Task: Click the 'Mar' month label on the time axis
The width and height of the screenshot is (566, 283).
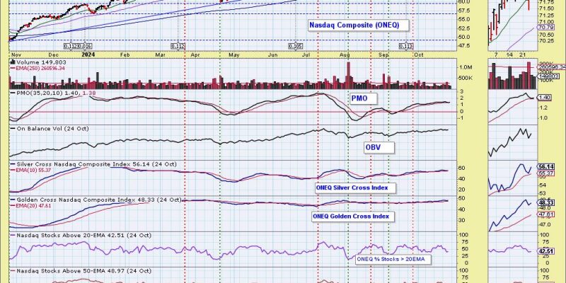Action: tap(161, 55)
